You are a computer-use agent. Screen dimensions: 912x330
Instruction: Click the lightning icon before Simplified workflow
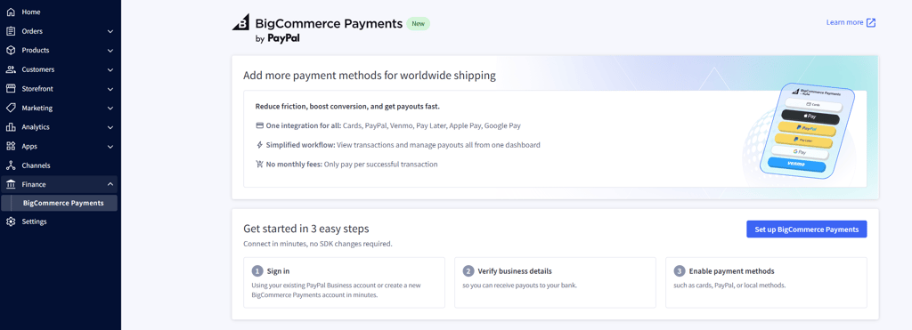pyautogui.click(x=259, y=145)
